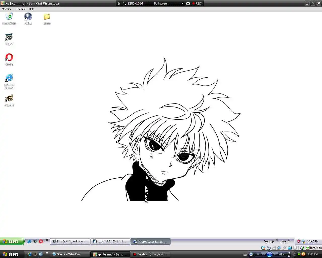Image resolution: width=322 pixels, height=258 pixels.
Task: Click the media player stop button
Action: pos(258,254)
